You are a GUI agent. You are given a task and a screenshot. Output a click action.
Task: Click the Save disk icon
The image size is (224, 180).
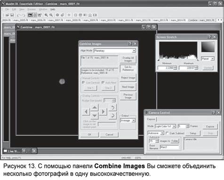point(12,15)
